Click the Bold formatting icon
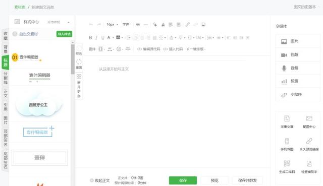 (x=90, y=38)
